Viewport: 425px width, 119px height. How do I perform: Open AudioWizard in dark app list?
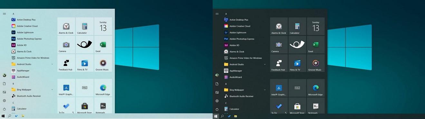click(x=245, y=77)
